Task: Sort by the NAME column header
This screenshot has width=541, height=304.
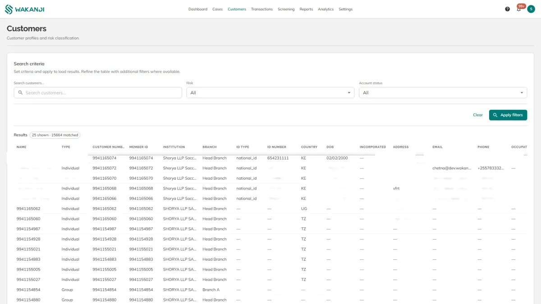Action: tap(22, 147)
